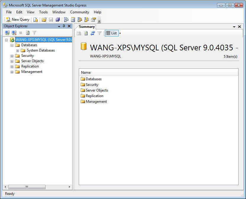Click the Save toolbar icon
The image size is (246, 199).
point(51,19)
